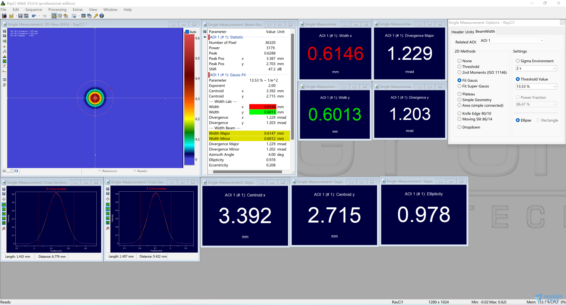This screenshot has width=566, height=305.
Task: Open the Processing menu
Action: pyautogui.click(x=57, y=9)
